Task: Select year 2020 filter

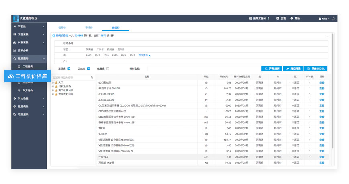Action: coord(114,55)
